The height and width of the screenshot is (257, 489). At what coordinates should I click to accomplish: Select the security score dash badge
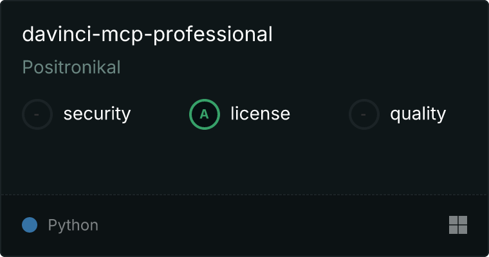click(37, 114)
